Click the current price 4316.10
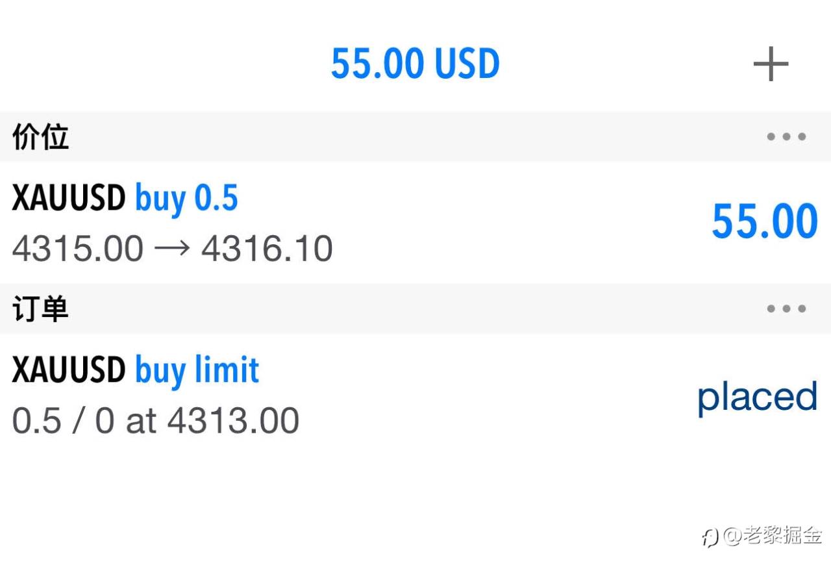This screenshot has width=831, height=569. (x=267, y=249)
